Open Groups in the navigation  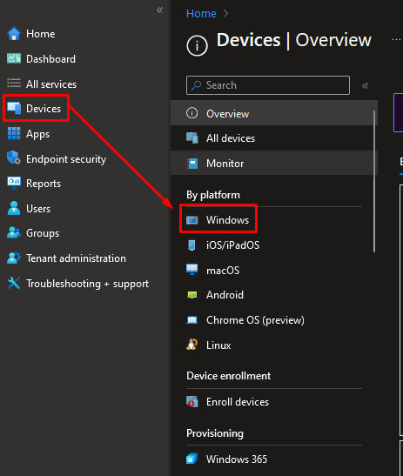click(x=43, y=233)
